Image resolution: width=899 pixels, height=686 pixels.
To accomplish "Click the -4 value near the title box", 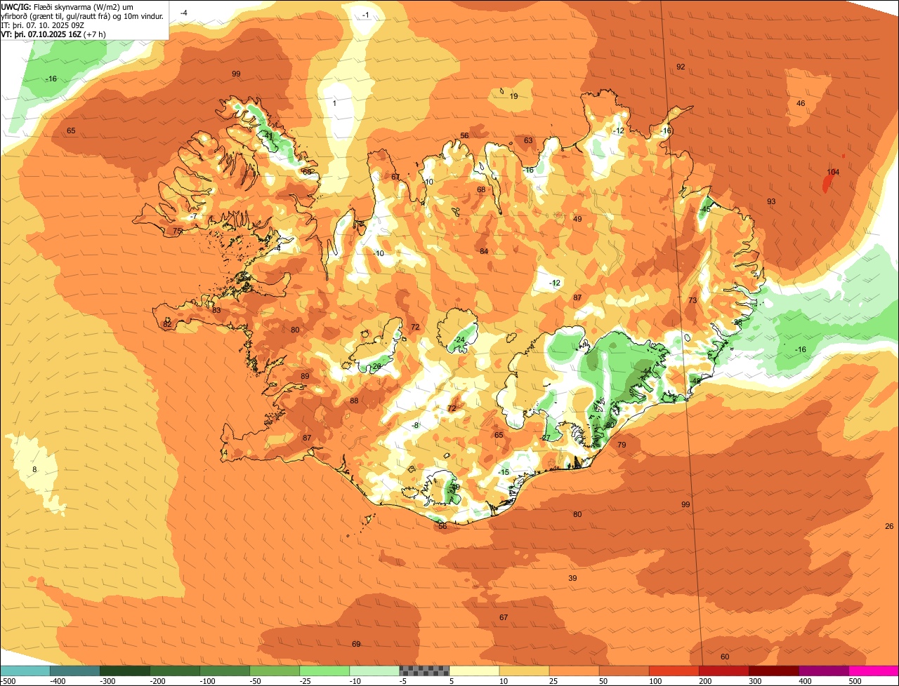I will coord(183,13).
